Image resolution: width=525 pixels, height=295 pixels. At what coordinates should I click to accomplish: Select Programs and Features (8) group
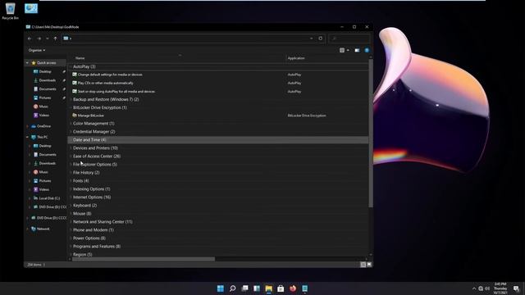[x=97, y=247]
